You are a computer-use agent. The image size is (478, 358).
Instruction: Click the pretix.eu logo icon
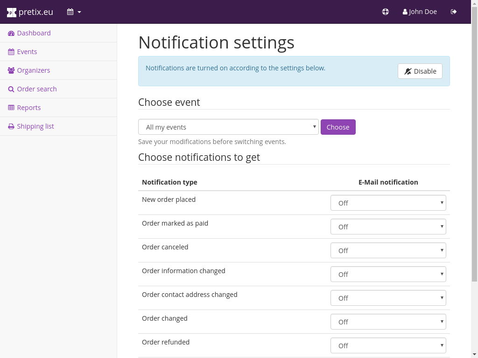click(12, 12)
